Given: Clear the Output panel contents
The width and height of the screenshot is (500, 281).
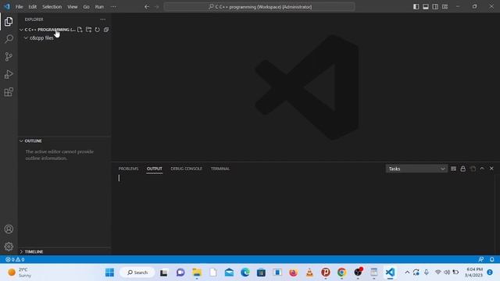Looking at the screenshot, I should tap(453, 169).
